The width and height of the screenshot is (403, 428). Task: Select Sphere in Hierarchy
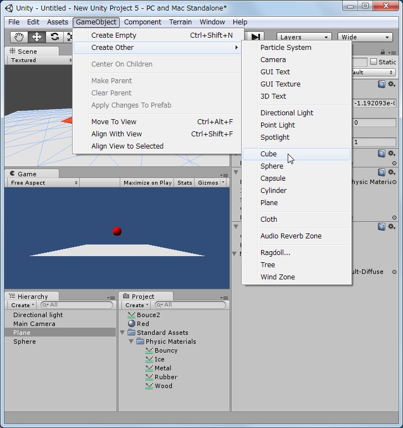(x=60, y=342)
